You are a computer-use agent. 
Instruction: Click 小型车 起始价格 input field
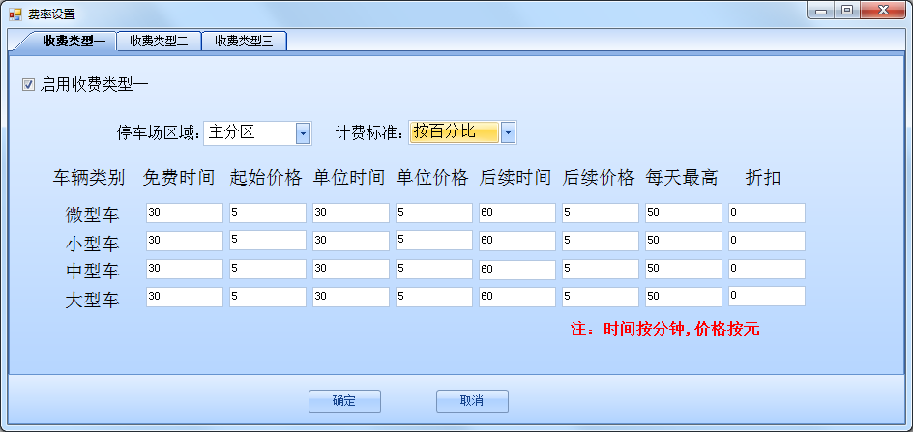click(x=267, y=240)
